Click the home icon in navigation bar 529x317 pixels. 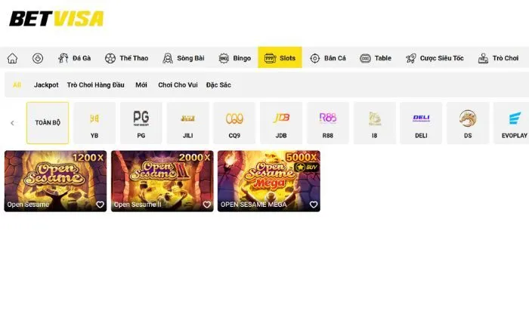pos(12,58)
